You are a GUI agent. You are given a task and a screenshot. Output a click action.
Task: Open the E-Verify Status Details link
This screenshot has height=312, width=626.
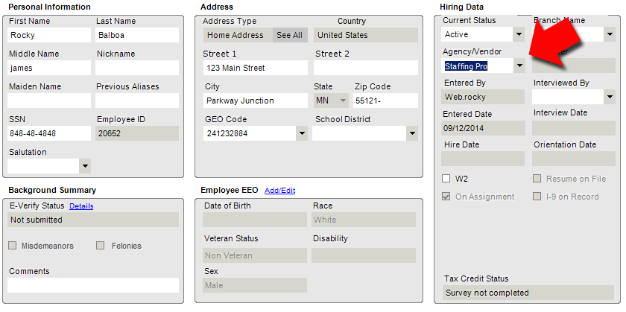81,206
